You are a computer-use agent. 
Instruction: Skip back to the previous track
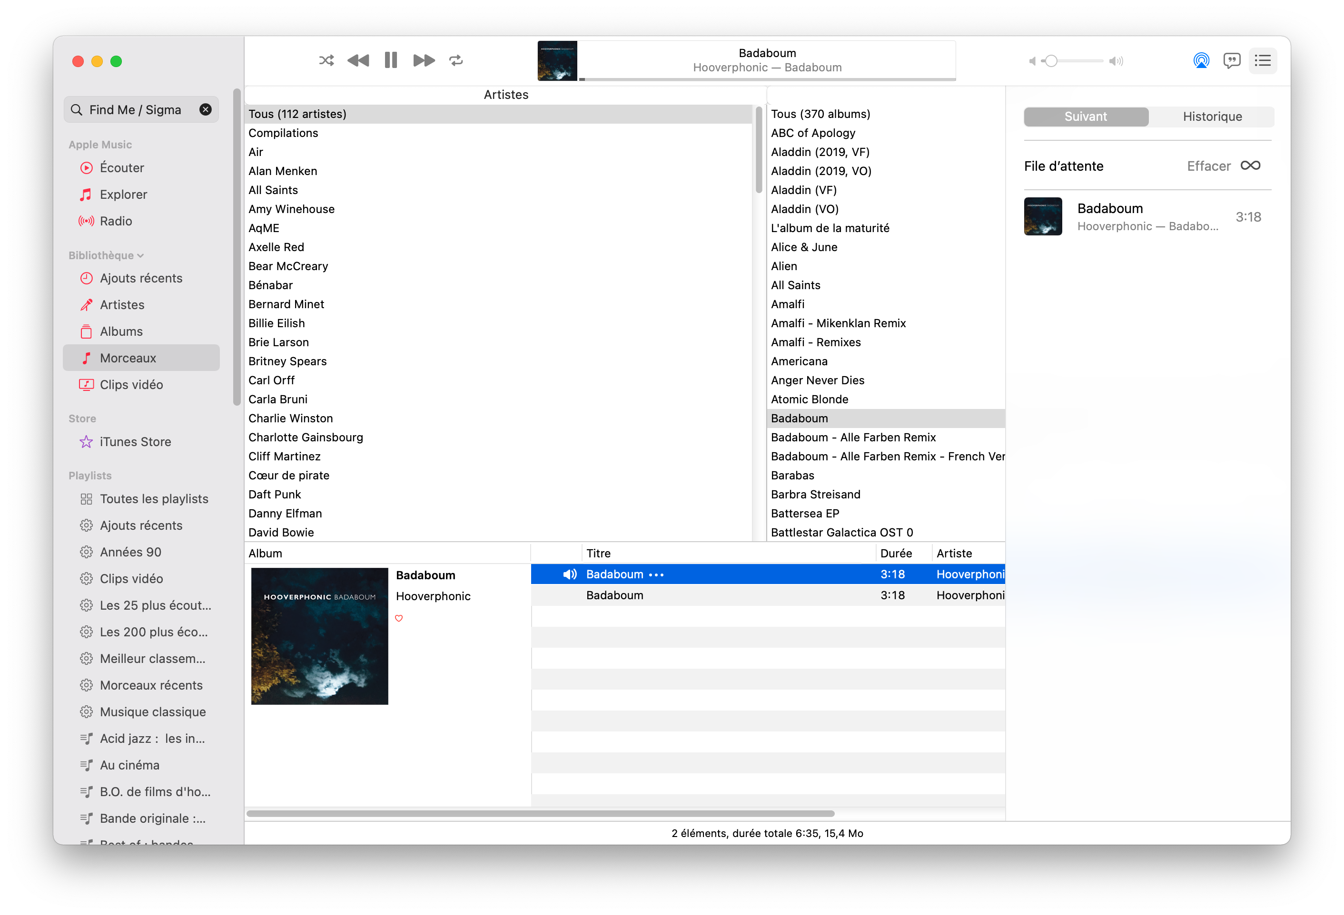(x=358, y=61)
